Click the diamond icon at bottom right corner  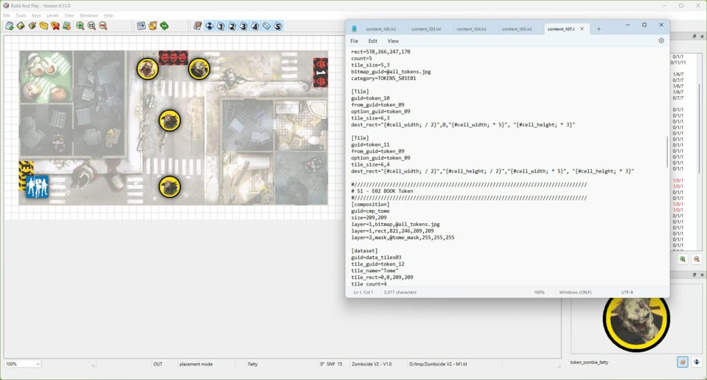tap(697, 362)
